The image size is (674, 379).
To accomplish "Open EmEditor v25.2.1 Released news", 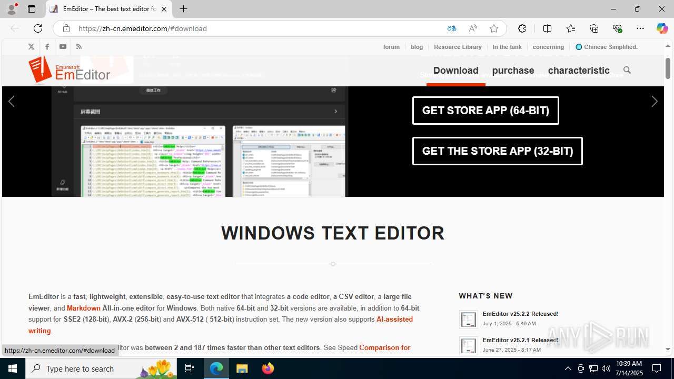I will pyautogui.click(x=520, y=340).
